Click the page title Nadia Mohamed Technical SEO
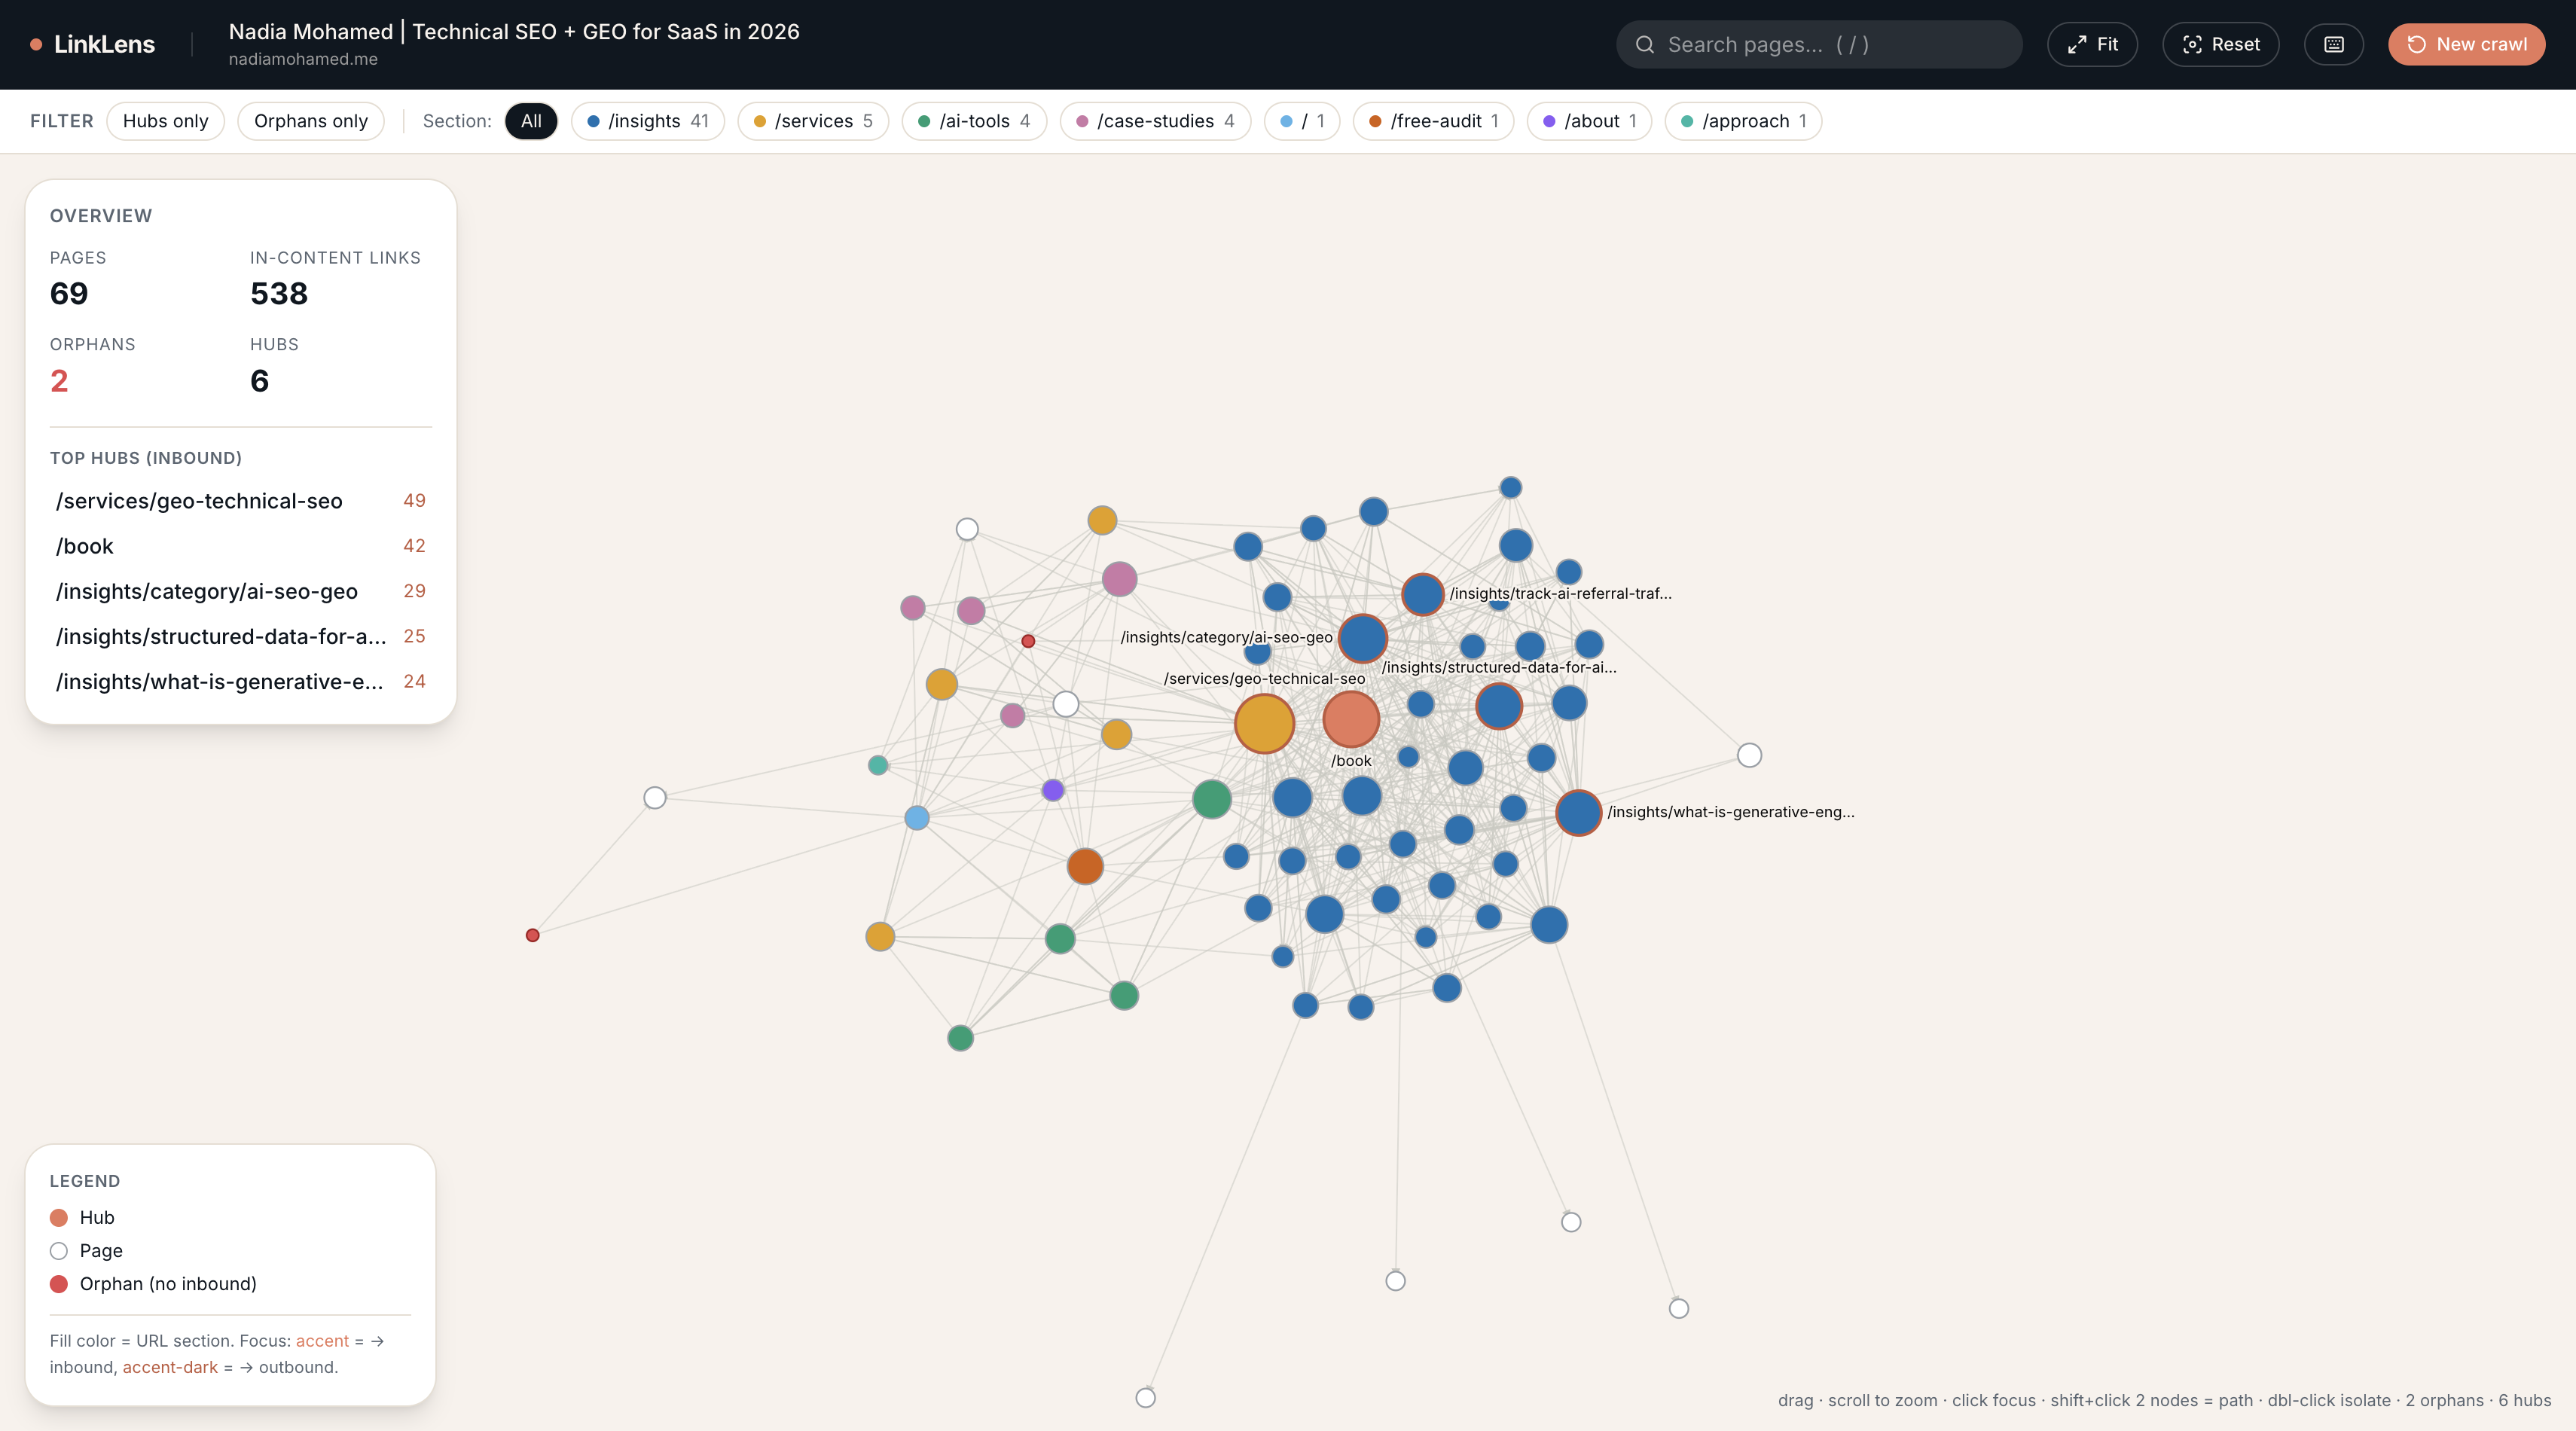2576x1431 pixels. [x=514, y=31]
